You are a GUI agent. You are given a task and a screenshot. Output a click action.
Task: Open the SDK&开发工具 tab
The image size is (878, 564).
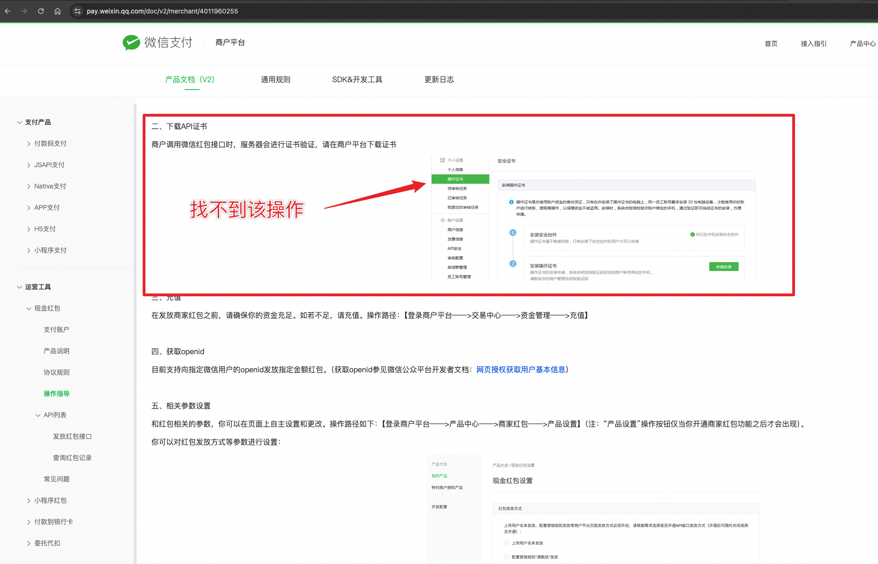[x=357, y=79]
